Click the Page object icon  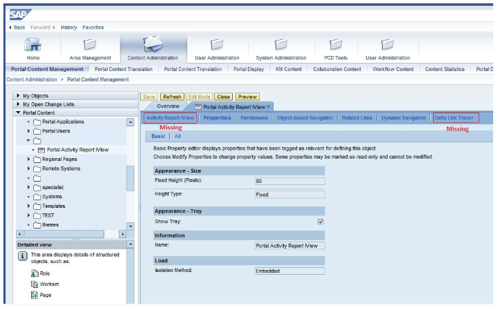pyautogui.click(x=35, y=295)
